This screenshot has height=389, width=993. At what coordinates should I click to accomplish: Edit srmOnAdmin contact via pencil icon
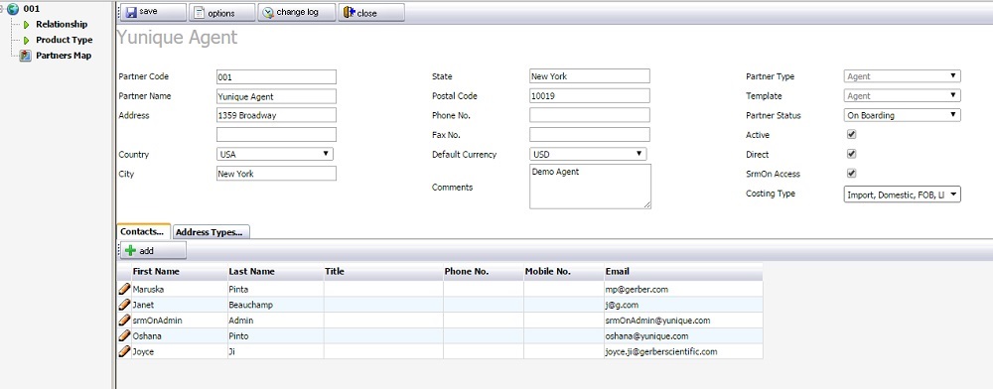coord(124,321)
